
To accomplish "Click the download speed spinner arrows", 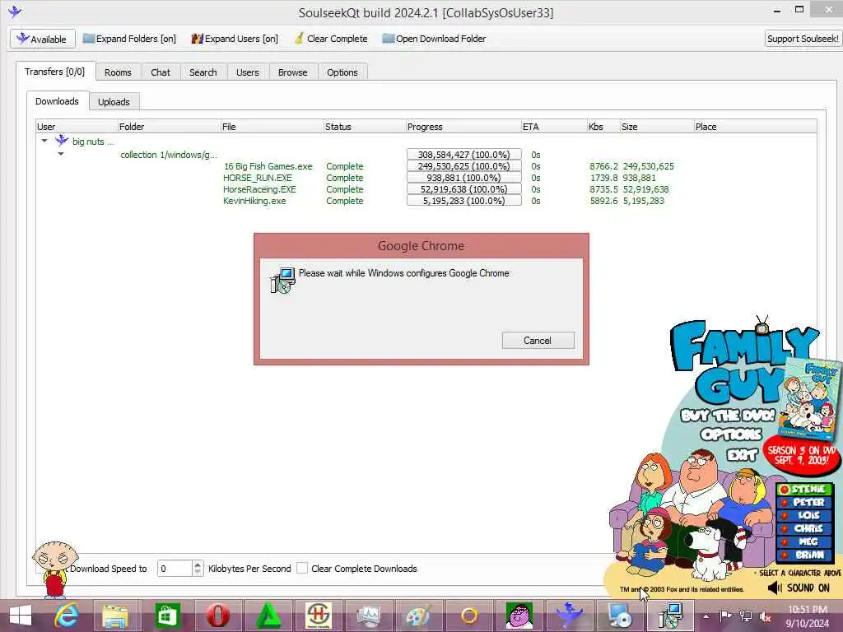I will click(198, 569).
